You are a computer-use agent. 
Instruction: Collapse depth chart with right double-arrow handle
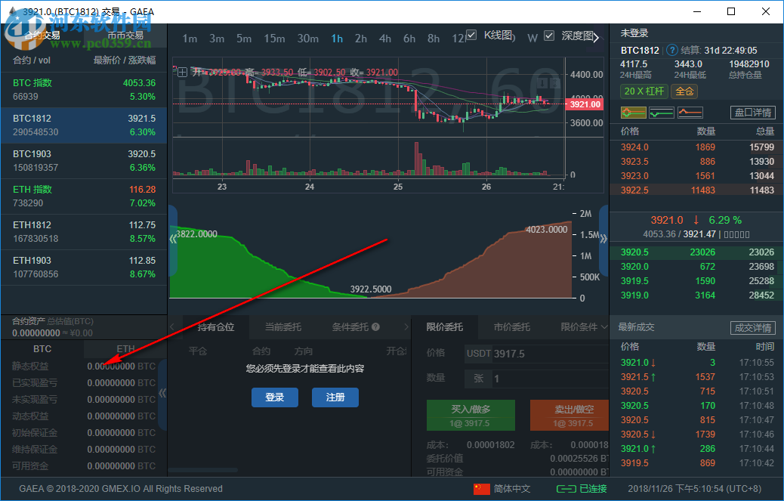(603, 239)
